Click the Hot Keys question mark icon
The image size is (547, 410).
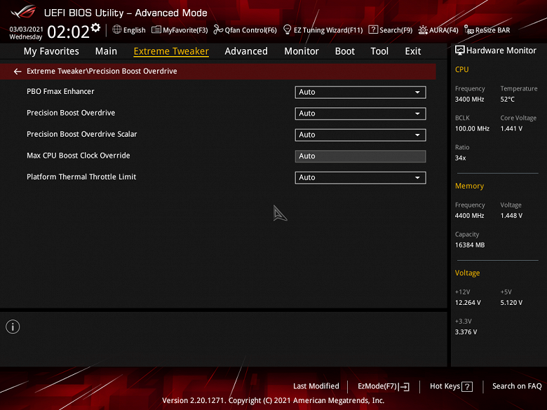pos(467,387)
